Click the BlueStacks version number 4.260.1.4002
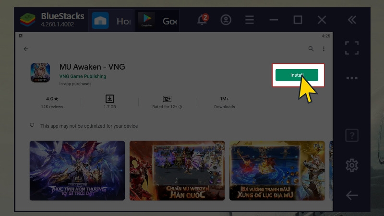Image resolution: width=384 pixels, height=216 pixels. tap(57, 24)
